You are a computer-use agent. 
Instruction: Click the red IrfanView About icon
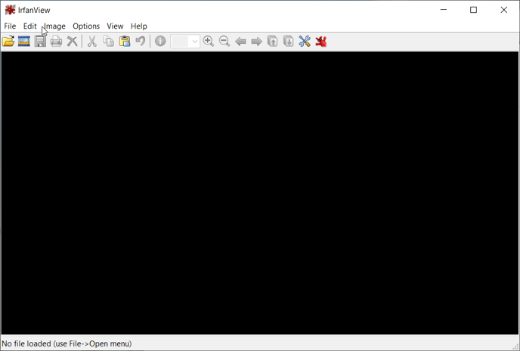[x=321, y=42]
